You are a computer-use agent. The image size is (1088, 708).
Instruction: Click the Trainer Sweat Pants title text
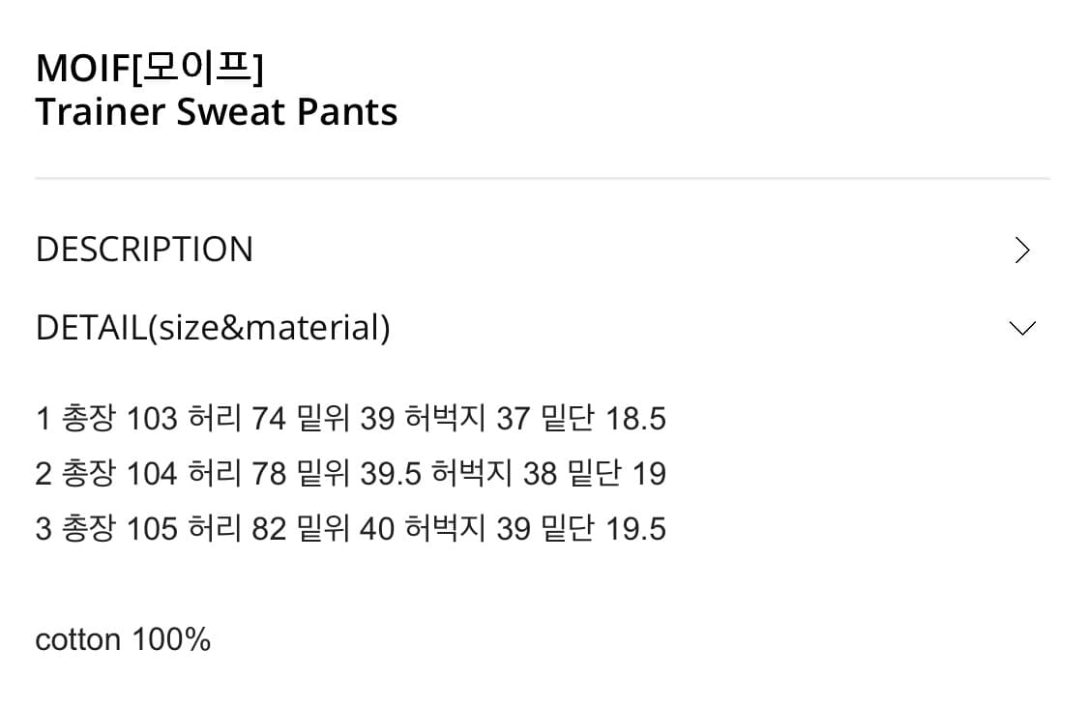tap(216, 111)
